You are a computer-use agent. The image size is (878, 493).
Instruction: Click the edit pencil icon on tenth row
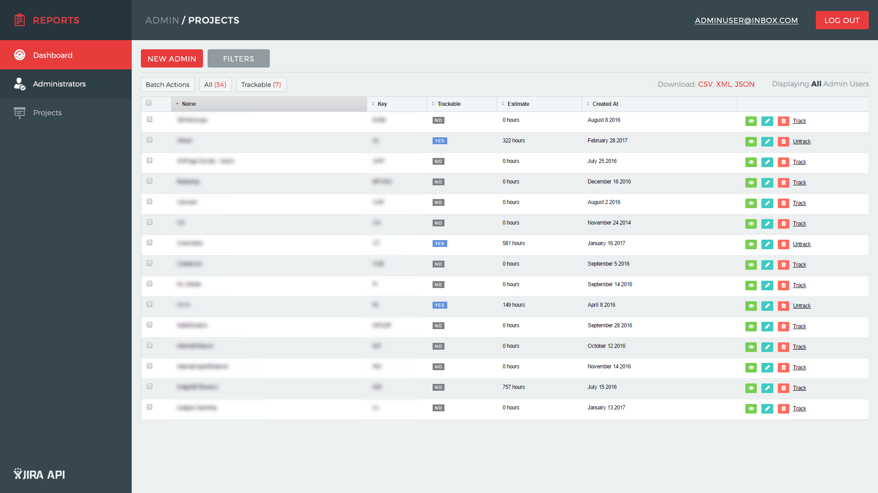click(767, 305)
